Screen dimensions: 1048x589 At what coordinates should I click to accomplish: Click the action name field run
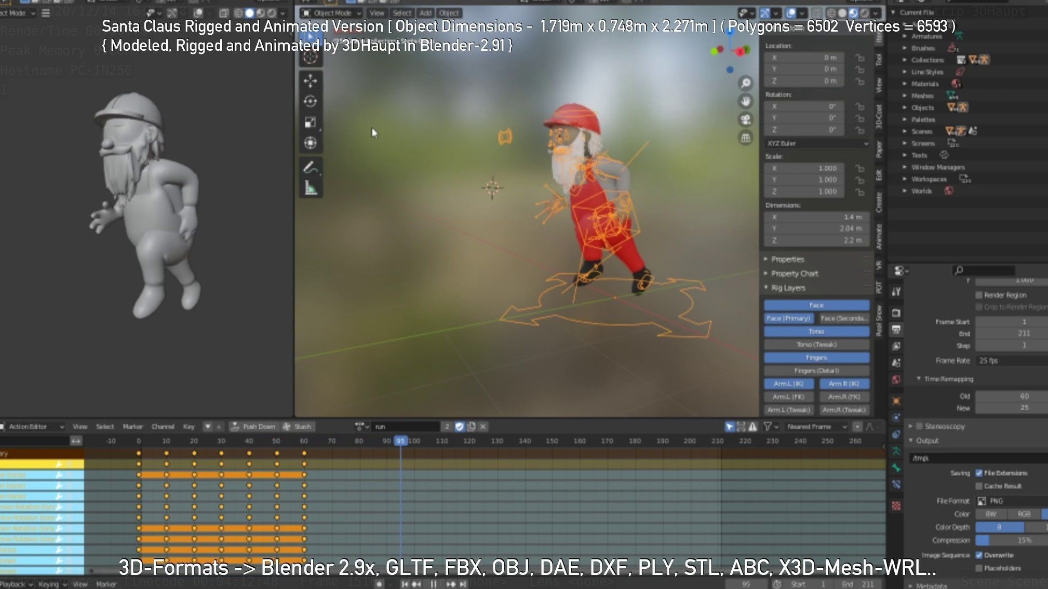pyautogui.click(x=406, y=427)
